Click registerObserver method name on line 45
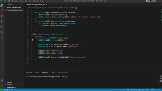The height and width of the screenshot is (91, 162). pos(52,13)
